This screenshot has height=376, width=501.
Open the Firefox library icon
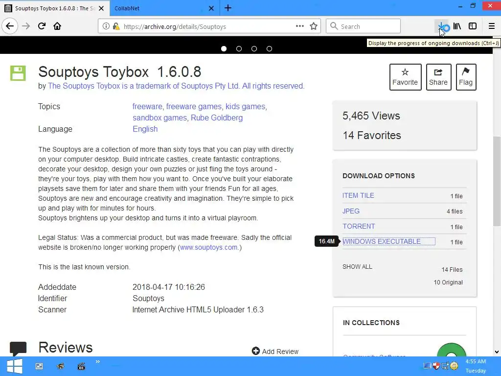[457, 26]
